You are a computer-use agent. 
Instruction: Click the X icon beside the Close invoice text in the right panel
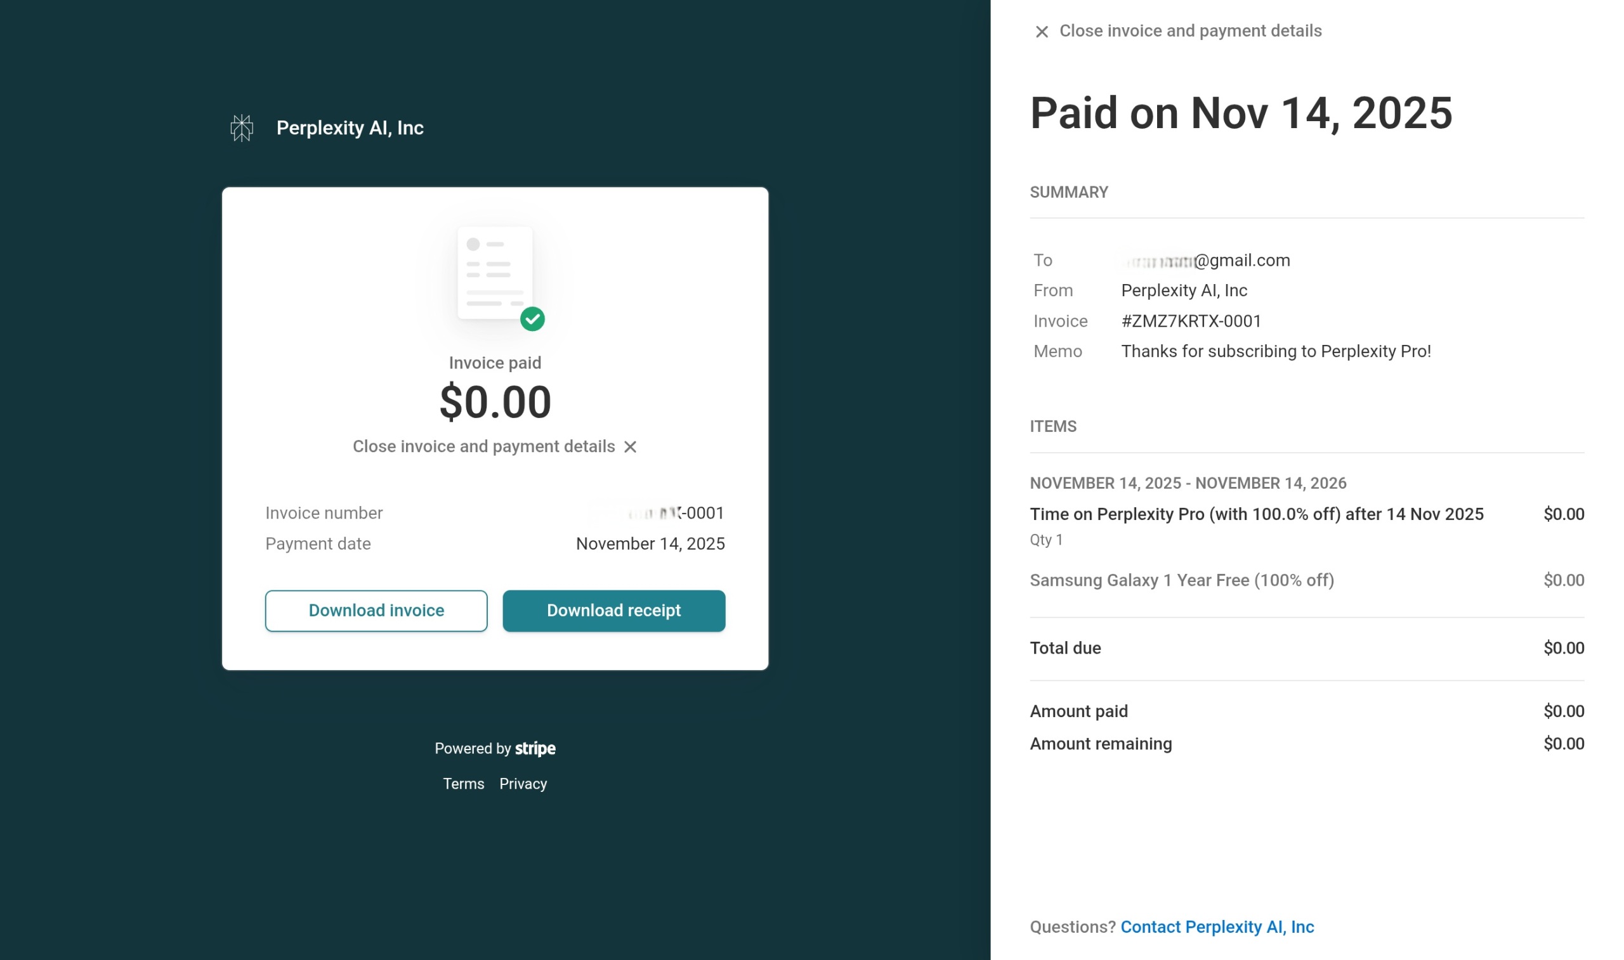coord(1041,32)
